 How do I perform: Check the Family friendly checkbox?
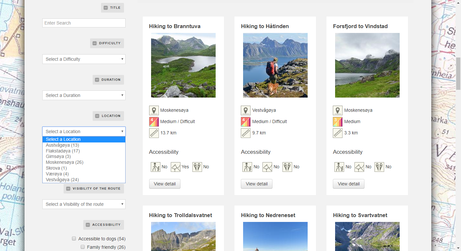(x=83, y=247)
